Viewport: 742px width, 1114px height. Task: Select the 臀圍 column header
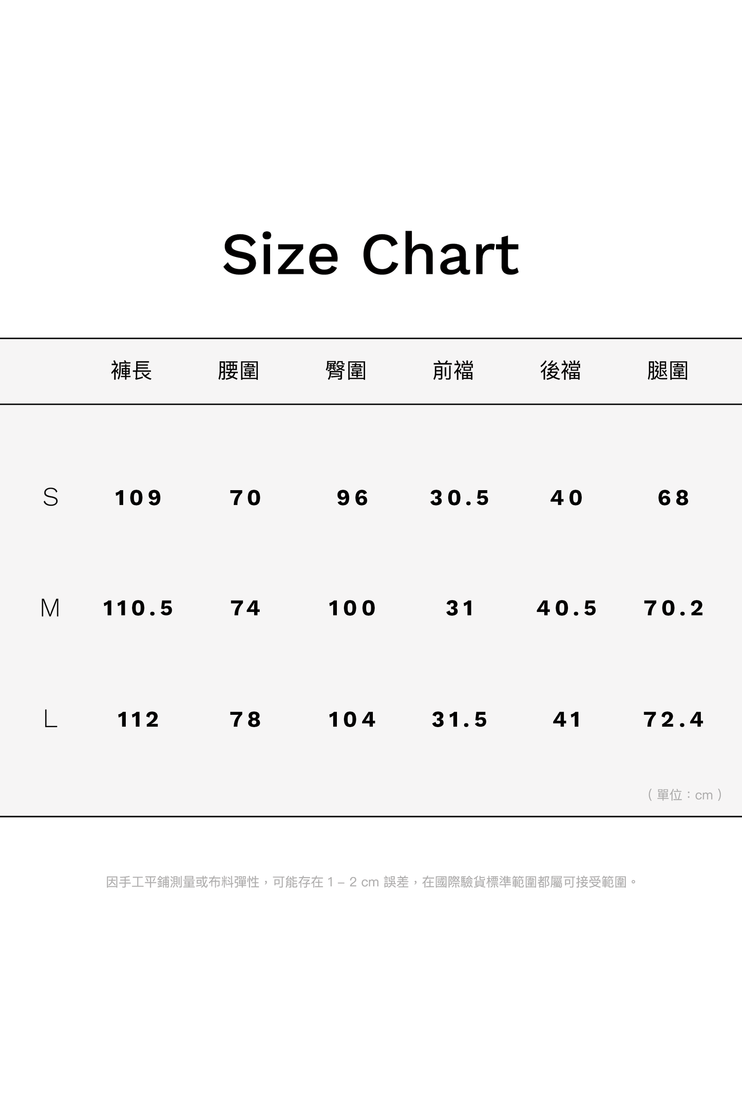click(x=346, y=370)
